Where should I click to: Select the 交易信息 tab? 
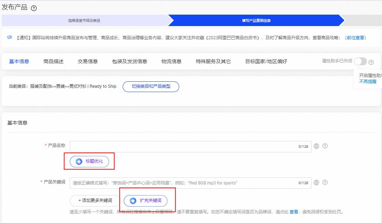pos(87,61)
